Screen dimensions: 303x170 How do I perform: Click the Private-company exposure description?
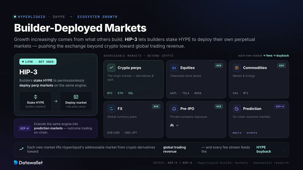click(189, 117)
